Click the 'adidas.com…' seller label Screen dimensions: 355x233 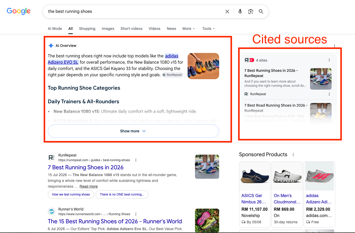(x=319, y=215)
